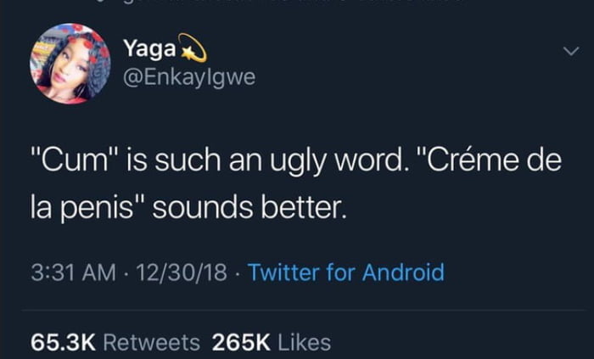This screenshot has width=594, height=359.
Task: Open the Twitter for Android source link
Action: point(346,272)
